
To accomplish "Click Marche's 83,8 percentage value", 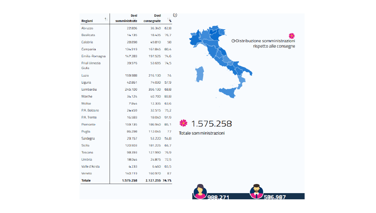I will coord(168,96).
